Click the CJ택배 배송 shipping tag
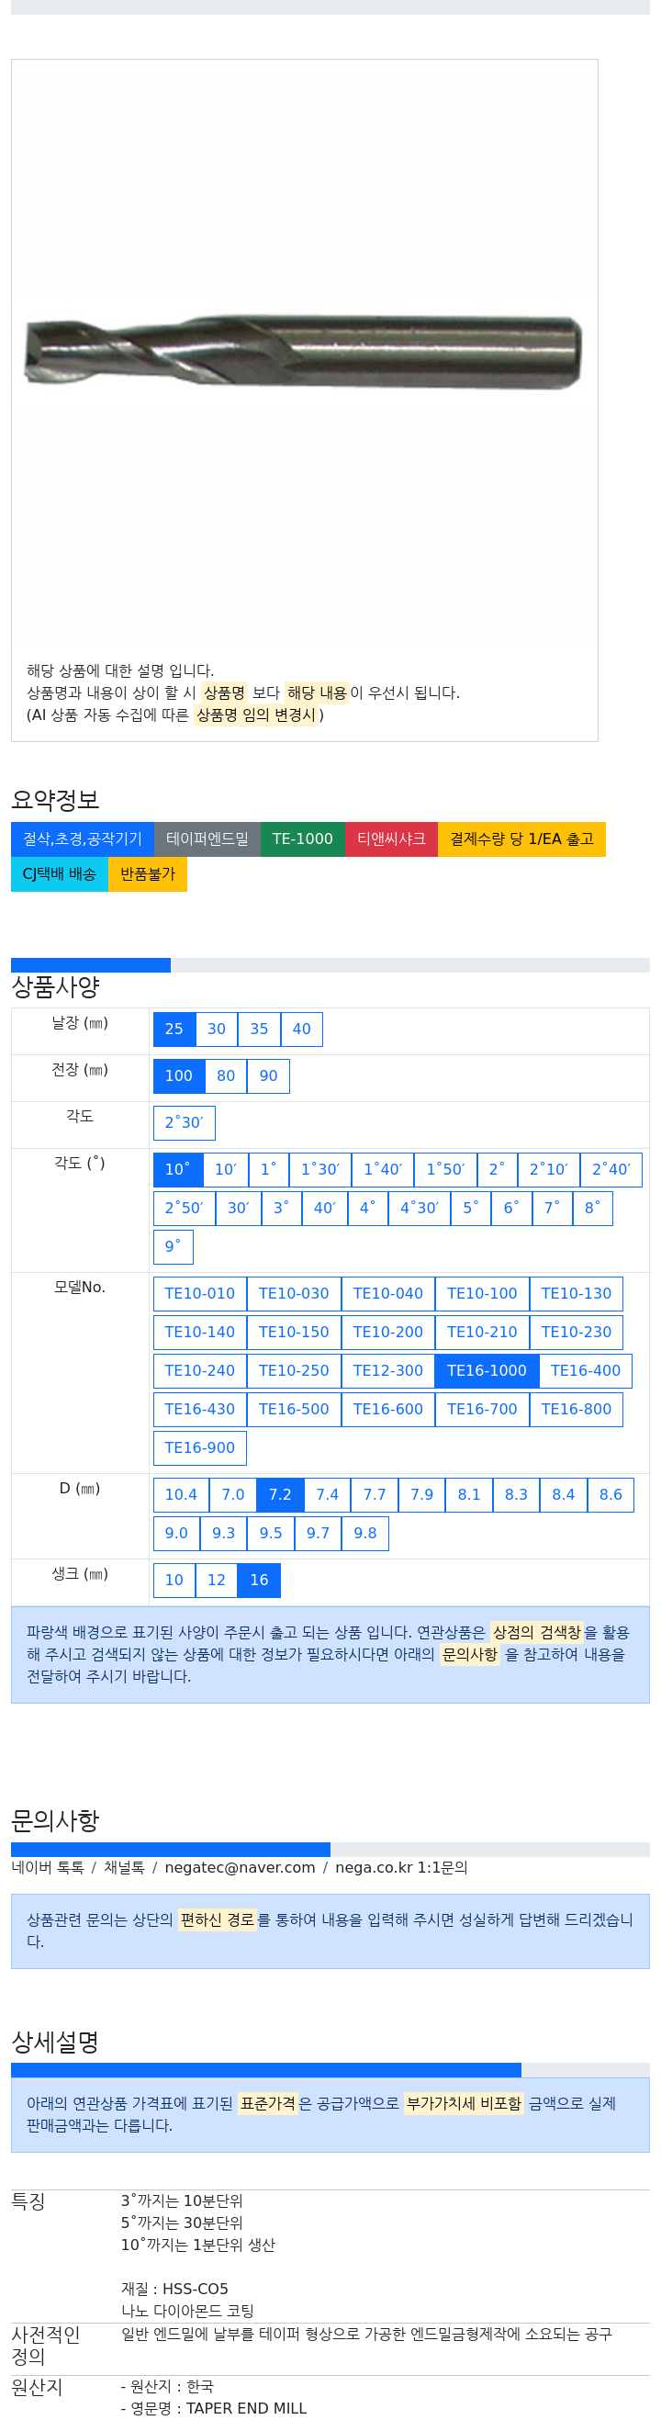Image resolution: width=661 pixels, height=2420 pixels. [x=59, y=873]
